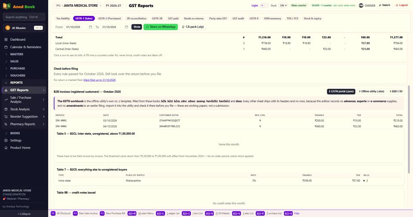Expand the 2 bills in B2CS row
The width and height of the screenshot is (413, 217).
(366, 180)
